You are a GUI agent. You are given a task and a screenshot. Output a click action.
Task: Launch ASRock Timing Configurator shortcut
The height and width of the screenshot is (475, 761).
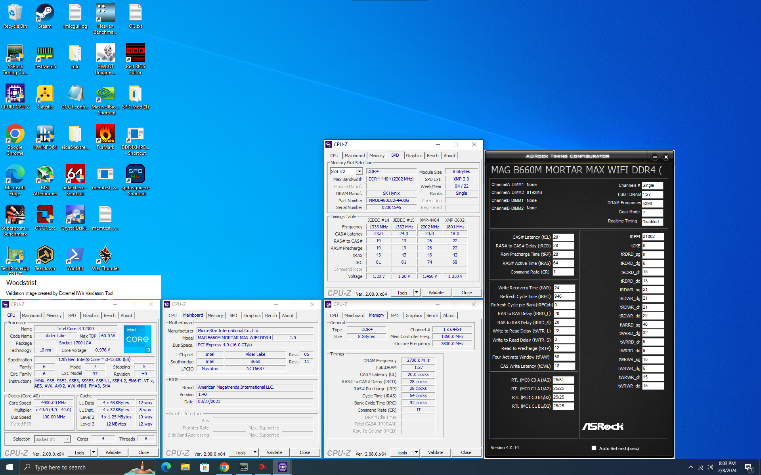click(x=15, y=59)
